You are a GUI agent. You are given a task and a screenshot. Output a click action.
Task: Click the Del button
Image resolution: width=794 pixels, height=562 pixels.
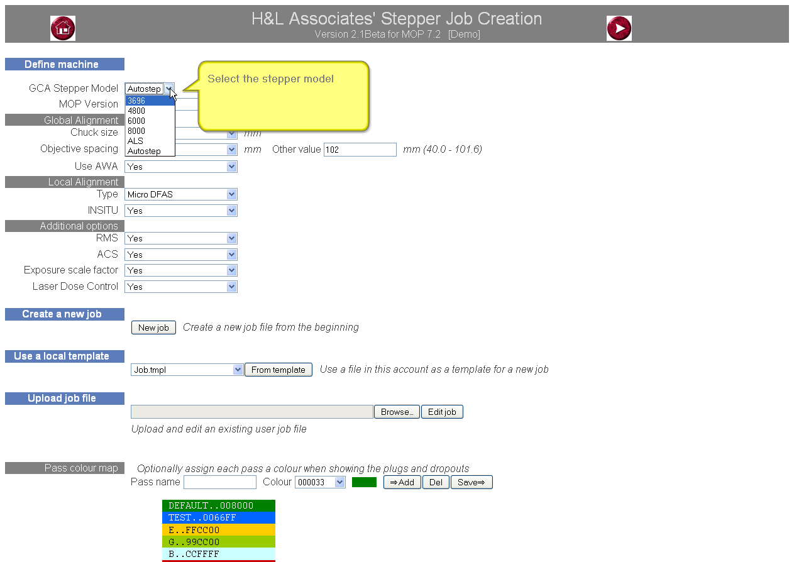(436, 482)
